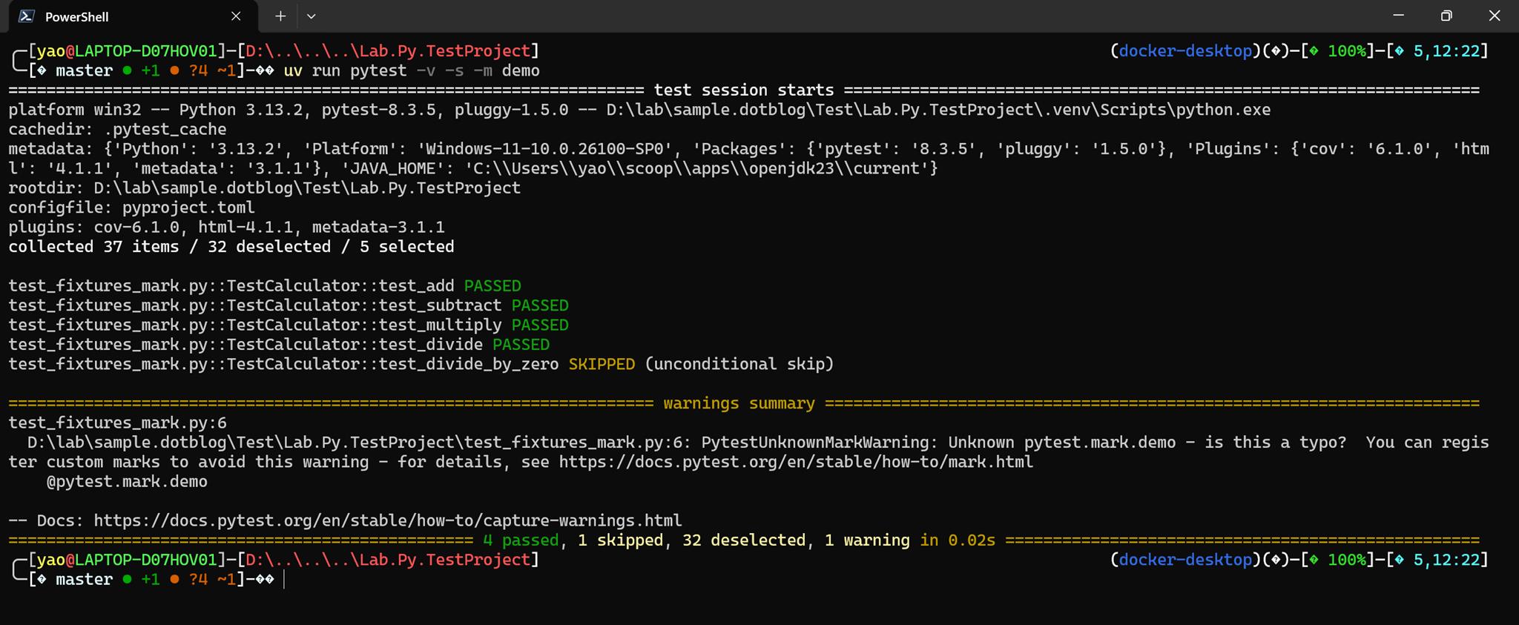Open a new tab with the plus button
Image resolution: width=1519 pixels, height=625 pixels.
coord(280,16)
